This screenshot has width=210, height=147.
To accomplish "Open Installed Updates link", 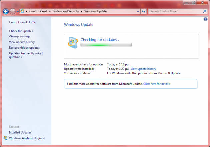I will tap(20, 132).
